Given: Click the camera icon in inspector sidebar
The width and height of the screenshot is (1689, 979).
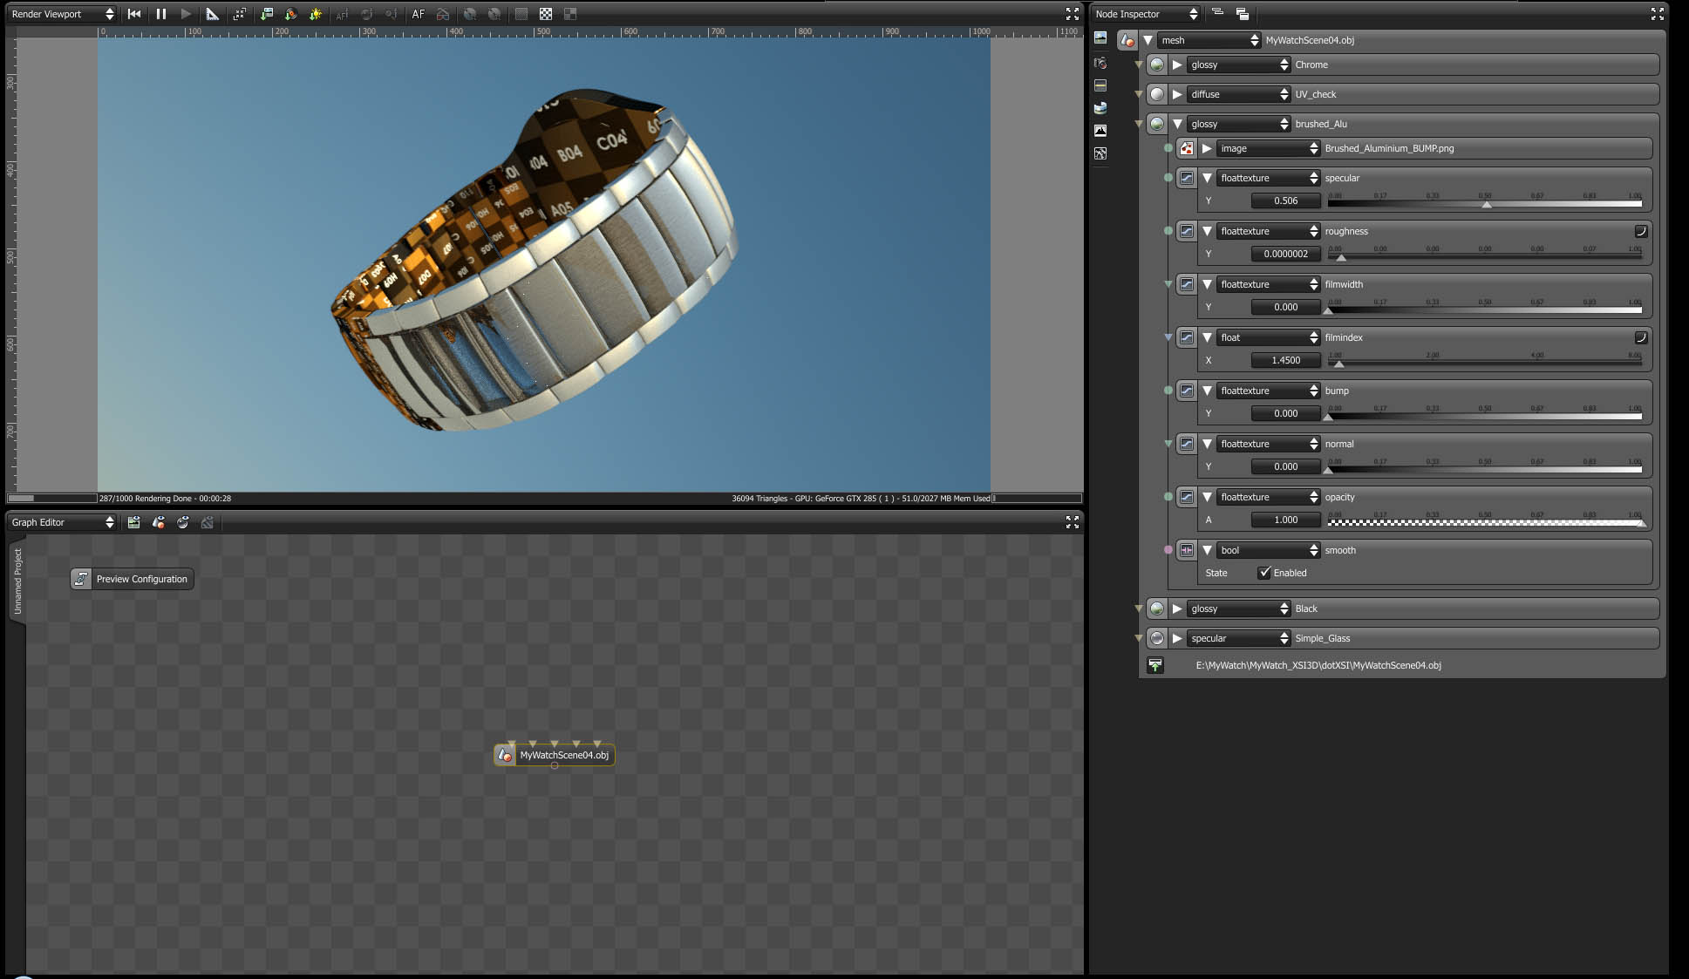Looking at the screenshot, I should click(x=1100, y=63).
